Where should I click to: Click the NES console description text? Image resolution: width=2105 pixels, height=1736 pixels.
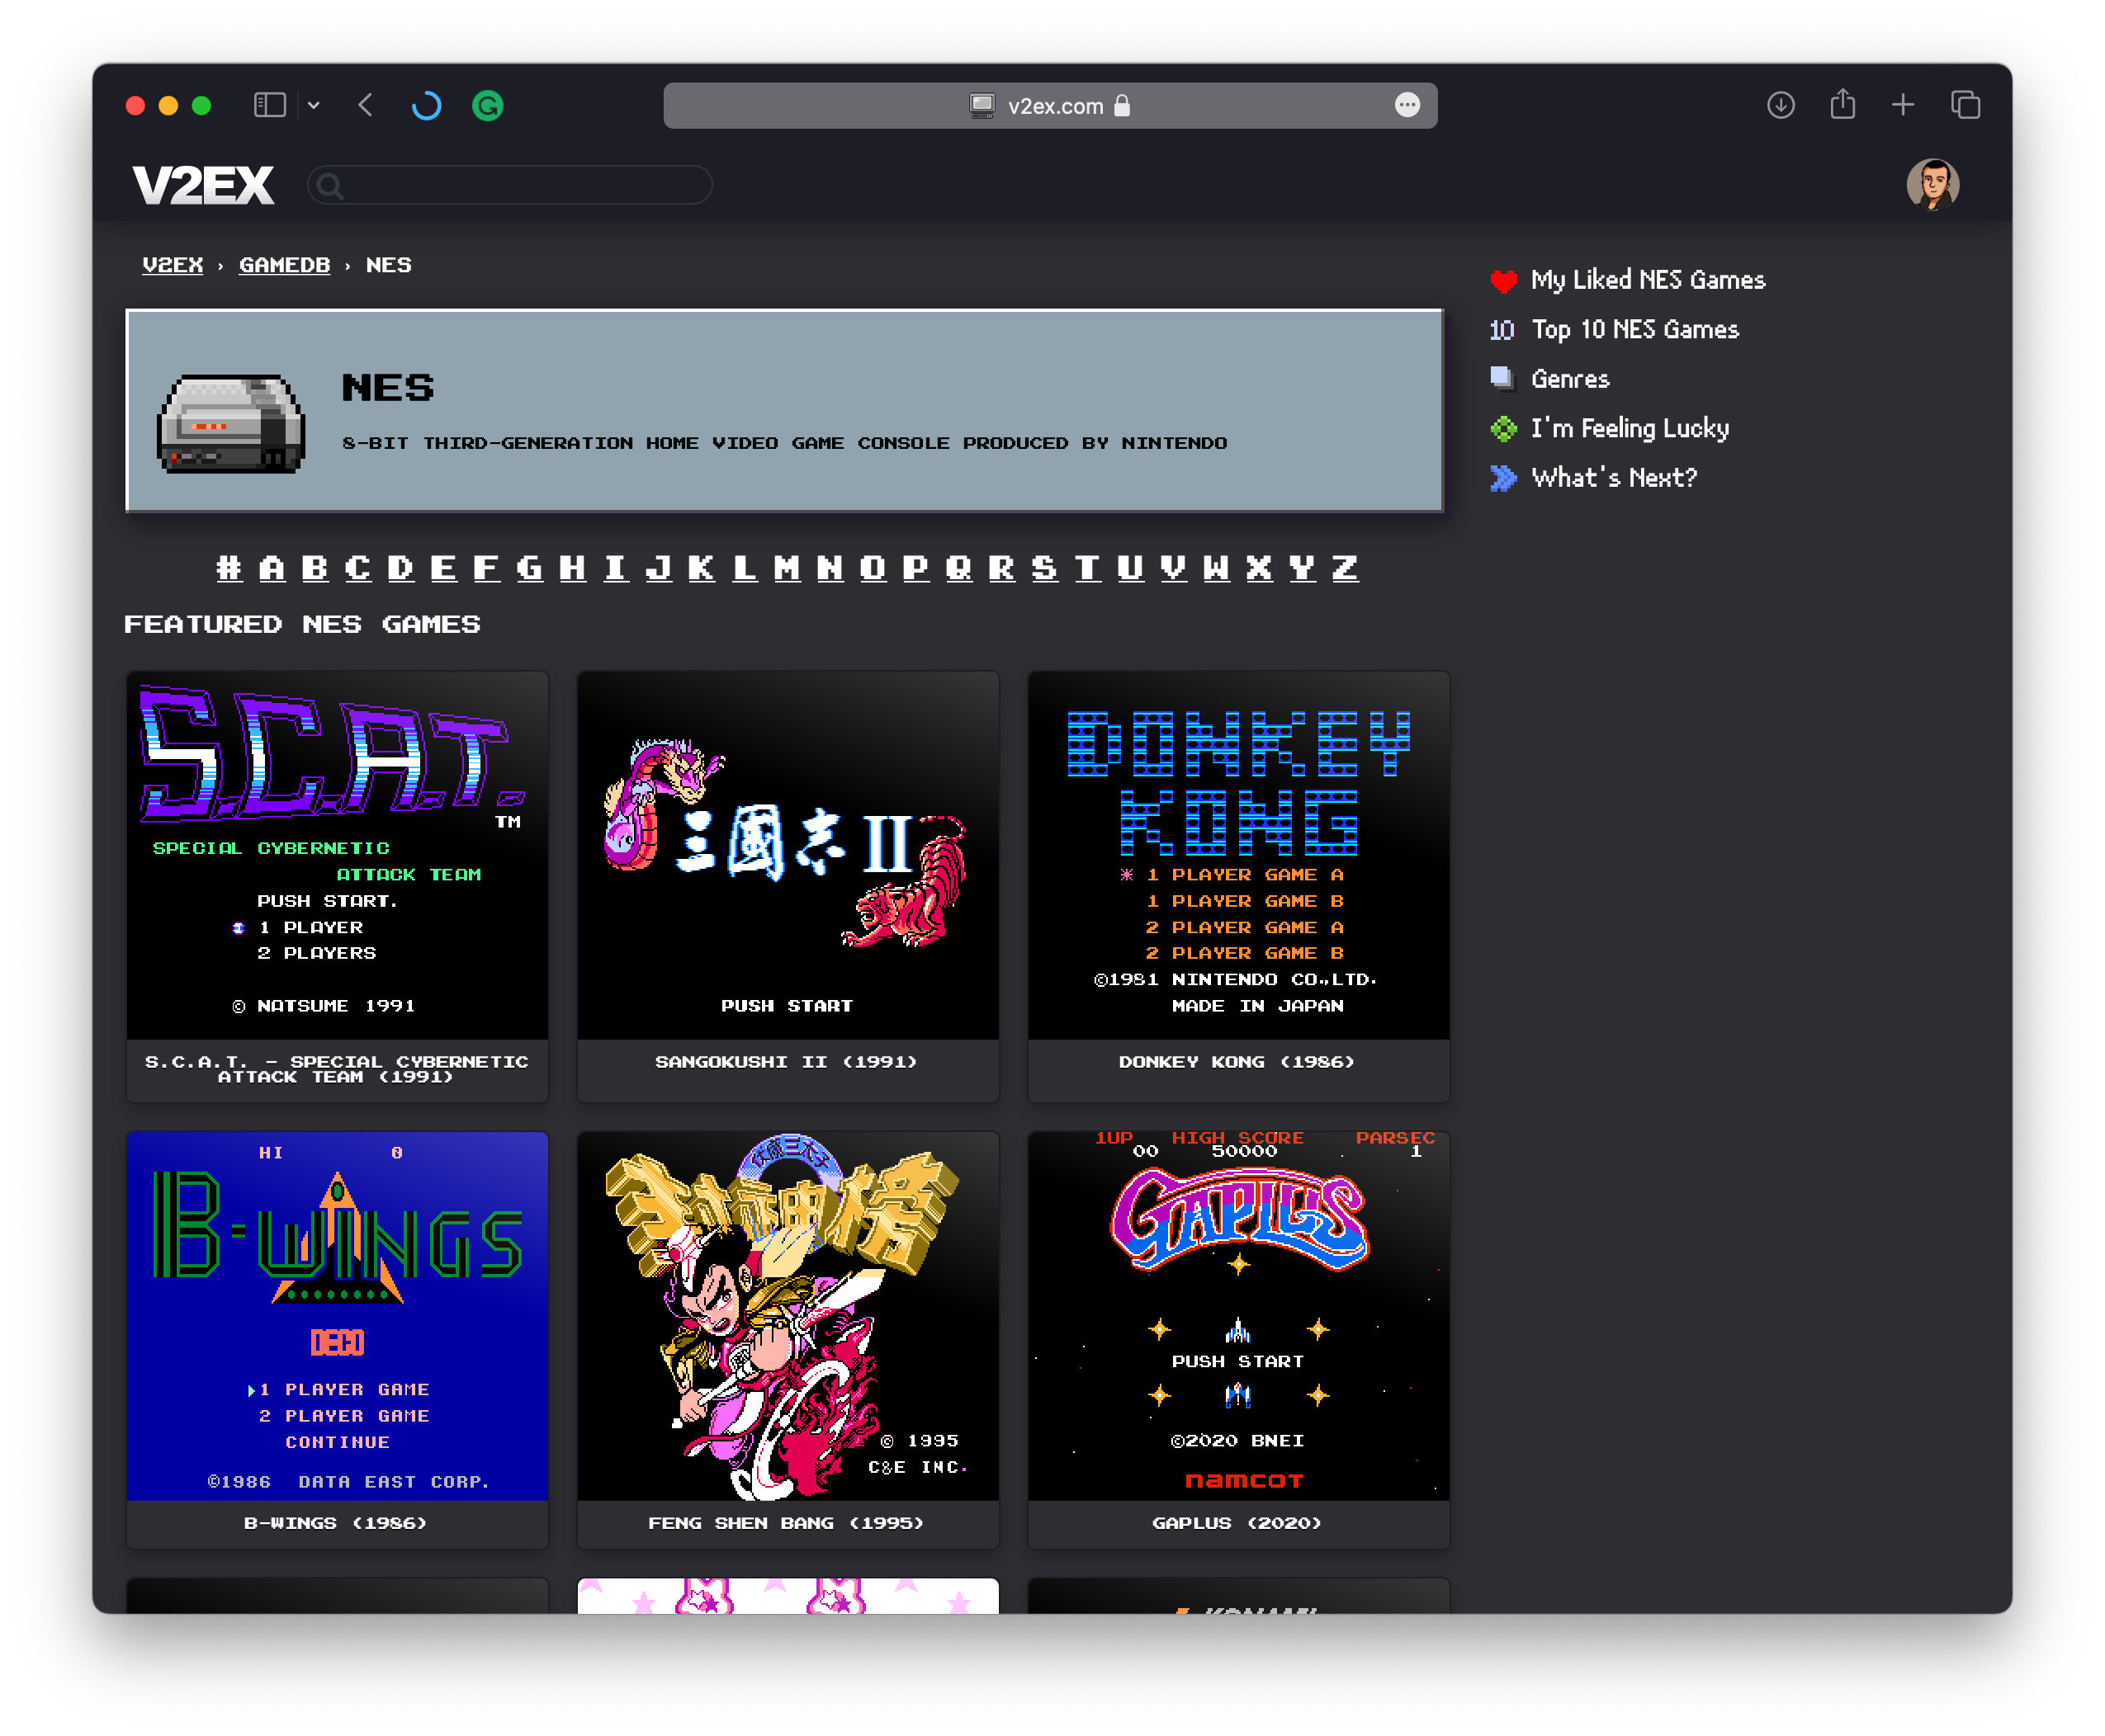[784, 443]
